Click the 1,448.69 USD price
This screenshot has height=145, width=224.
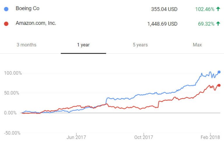click(162, 24)
